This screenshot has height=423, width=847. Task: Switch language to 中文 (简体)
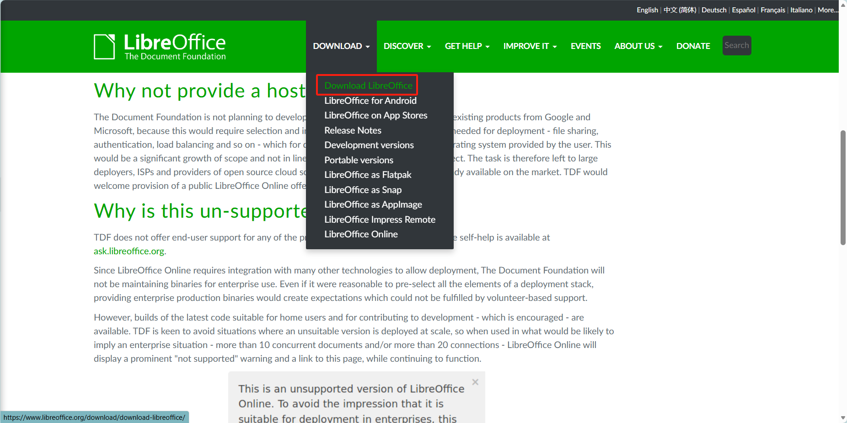click(680, 10)
